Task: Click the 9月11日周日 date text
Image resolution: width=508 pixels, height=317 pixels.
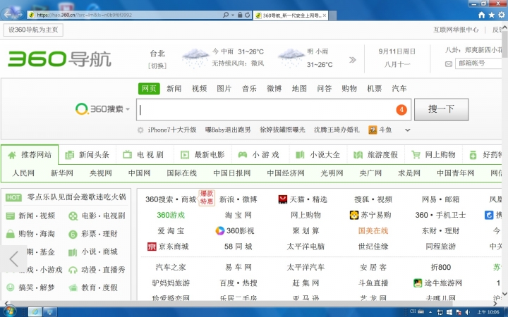Action: (x=397, y=51)
